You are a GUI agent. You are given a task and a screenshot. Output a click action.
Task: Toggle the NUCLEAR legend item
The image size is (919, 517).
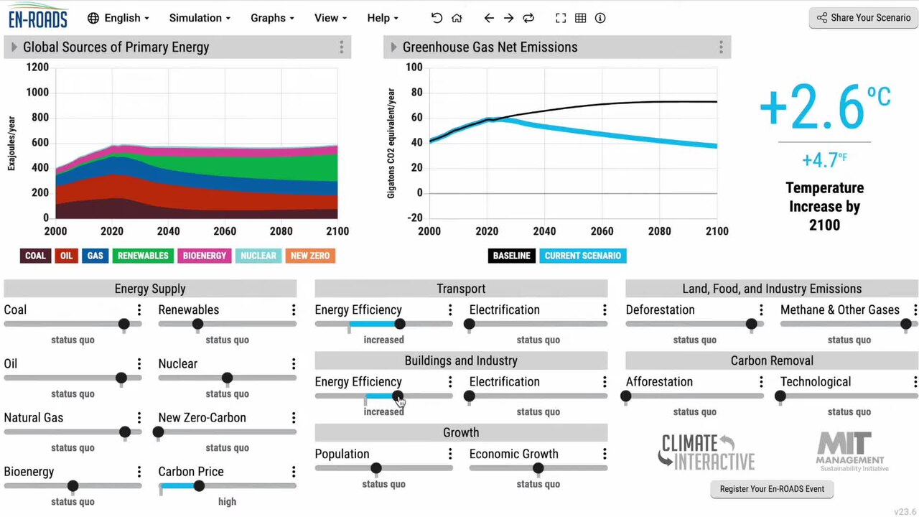point(258,256)
